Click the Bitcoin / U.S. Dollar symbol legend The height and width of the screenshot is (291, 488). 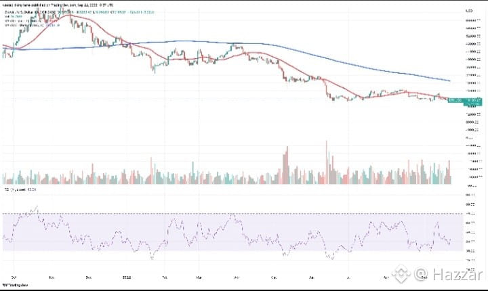tap(79, 12)
